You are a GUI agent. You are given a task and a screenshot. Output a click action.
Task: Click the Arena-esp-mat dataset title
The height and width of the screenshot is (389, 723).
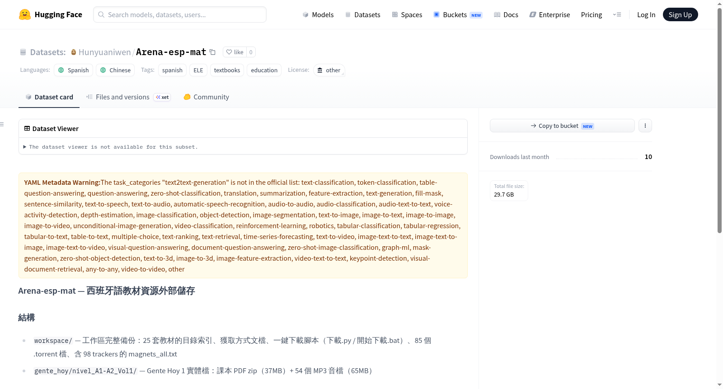(171, 52)
